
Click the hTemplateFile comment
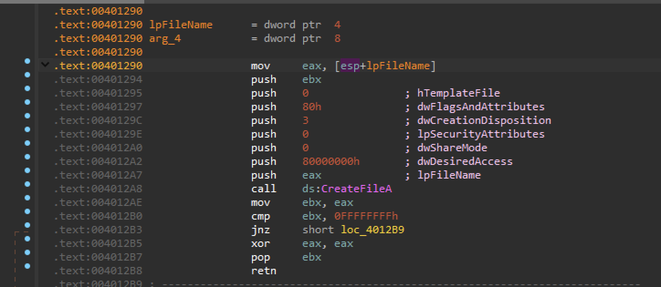[459, 93]
